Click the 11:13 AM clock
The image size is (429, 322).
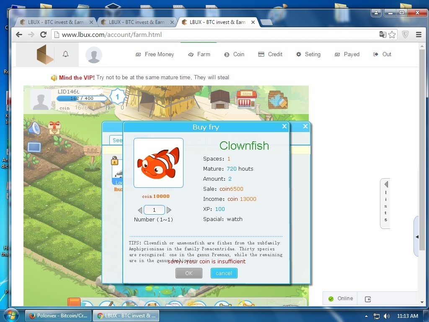(408, 316)
